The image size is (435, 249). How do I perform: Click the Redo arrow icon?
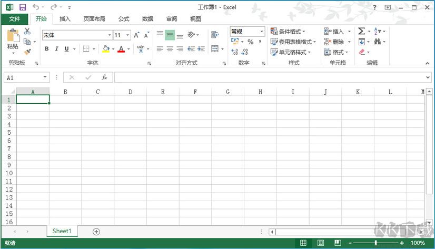tap(54, 7)
